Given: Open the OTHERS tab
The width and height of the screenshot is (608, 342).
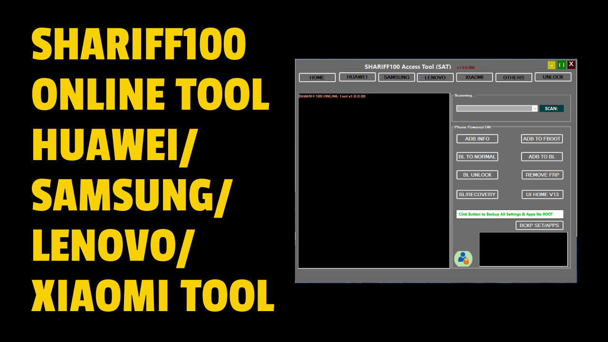Looking at the screenshot, I should tap(514, 77).
